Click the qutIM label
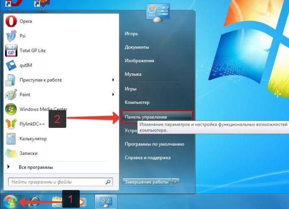 pos(26,65)
